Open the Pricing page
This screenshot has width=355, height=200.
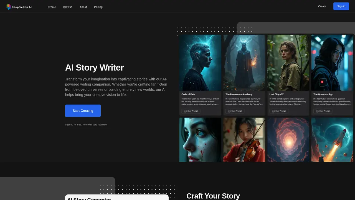(98, 7)
